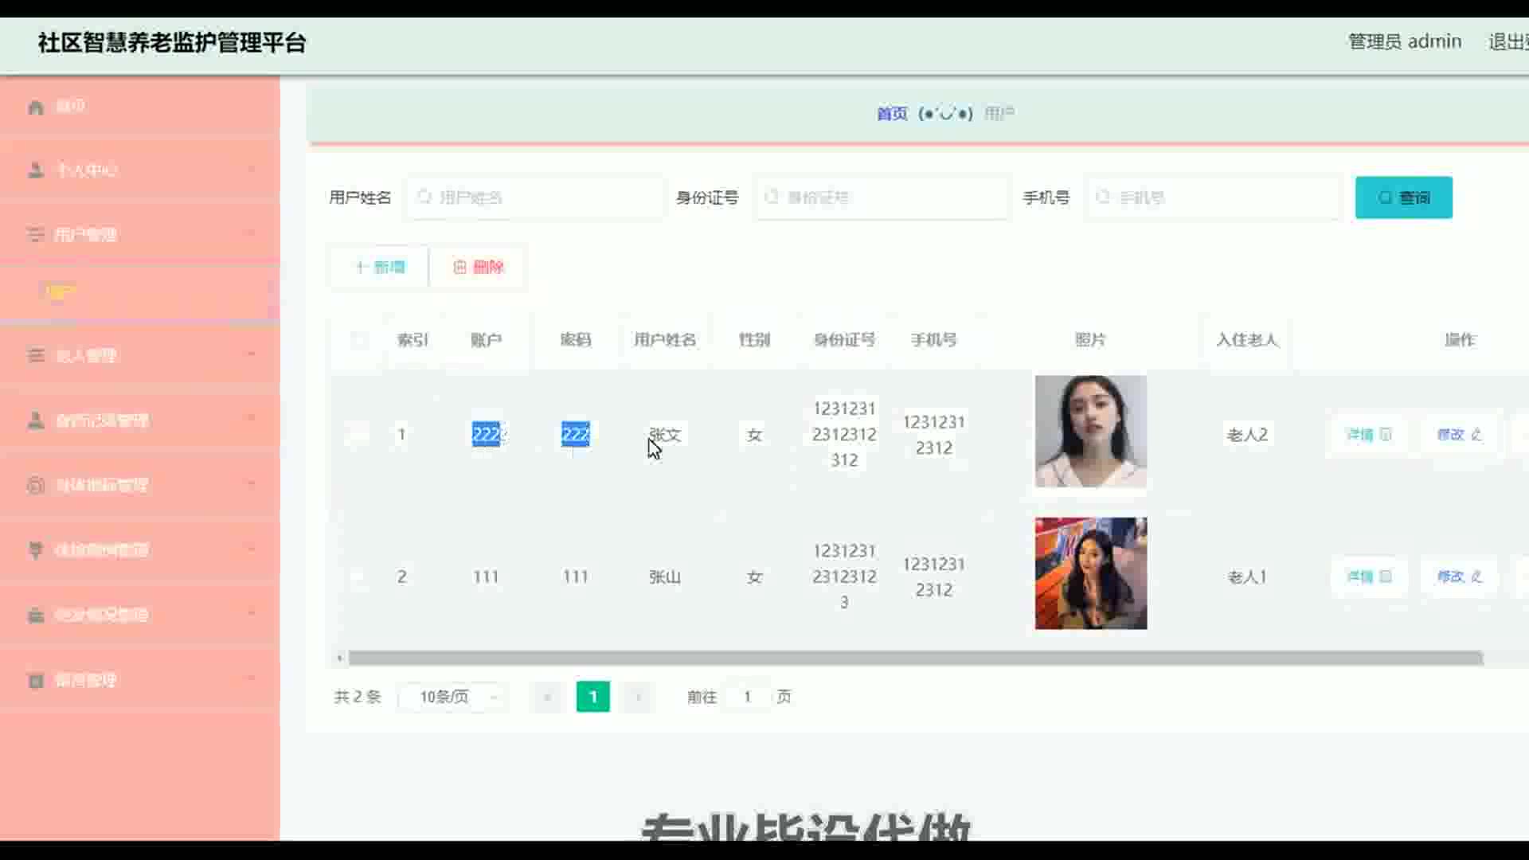Image resolution: width=1529 pixels, height=860 pixels.
Task: Open the 10条/页 page size dropdown
Action: point(454,698)
